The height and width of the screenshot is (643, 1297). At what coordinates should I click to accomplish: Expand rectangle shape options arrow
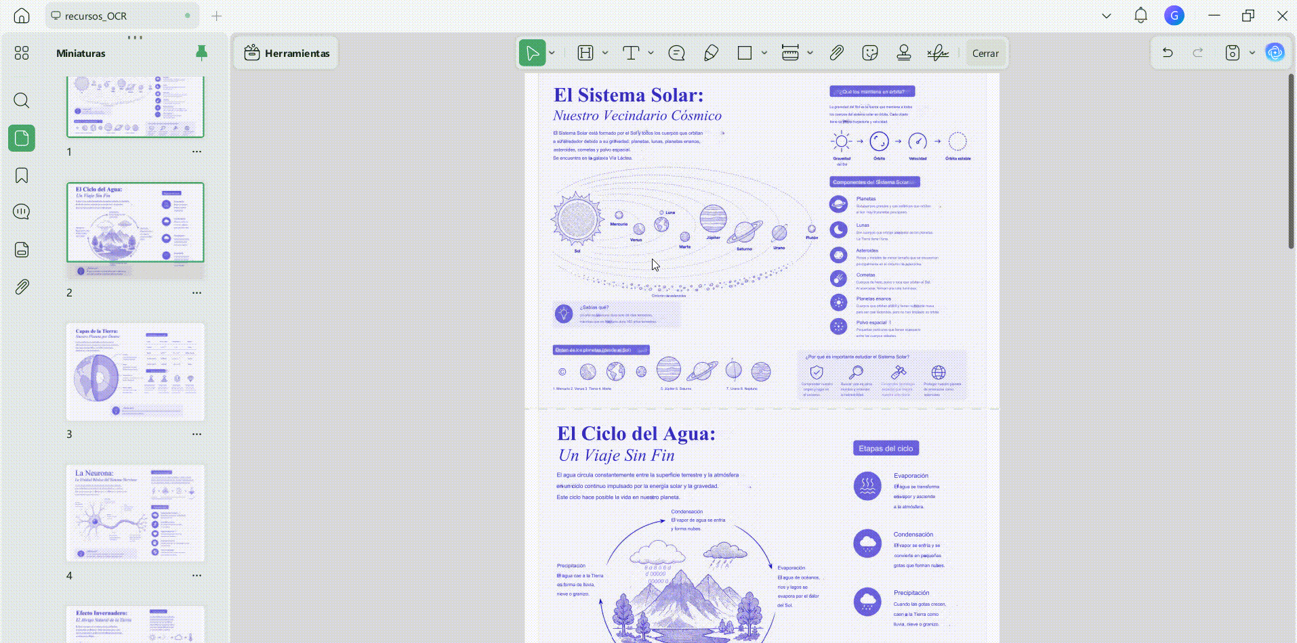click(764, 53)
